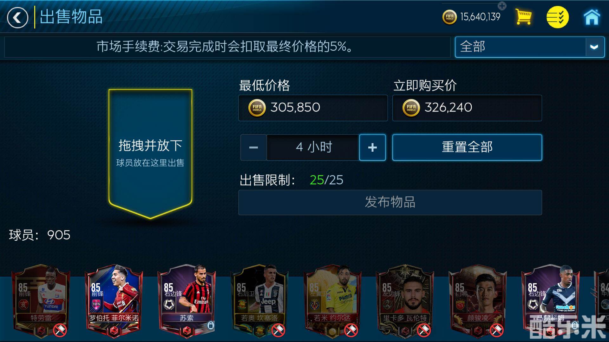
Task: Tap the no-sell icon on 颜骏凌 card
Action: coord(497,331)
